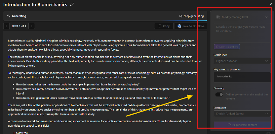The width and height of the screenshot is (275, 134).
Task: Go to next draft arrow
Action: tap(32, 26)
